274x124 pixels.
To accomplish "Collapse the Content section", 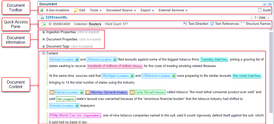I will 44,53.
